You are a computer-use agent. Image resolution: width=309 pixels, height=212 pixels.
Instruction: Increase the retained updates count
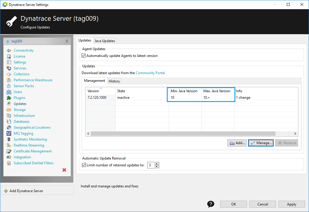coord(157,164)
